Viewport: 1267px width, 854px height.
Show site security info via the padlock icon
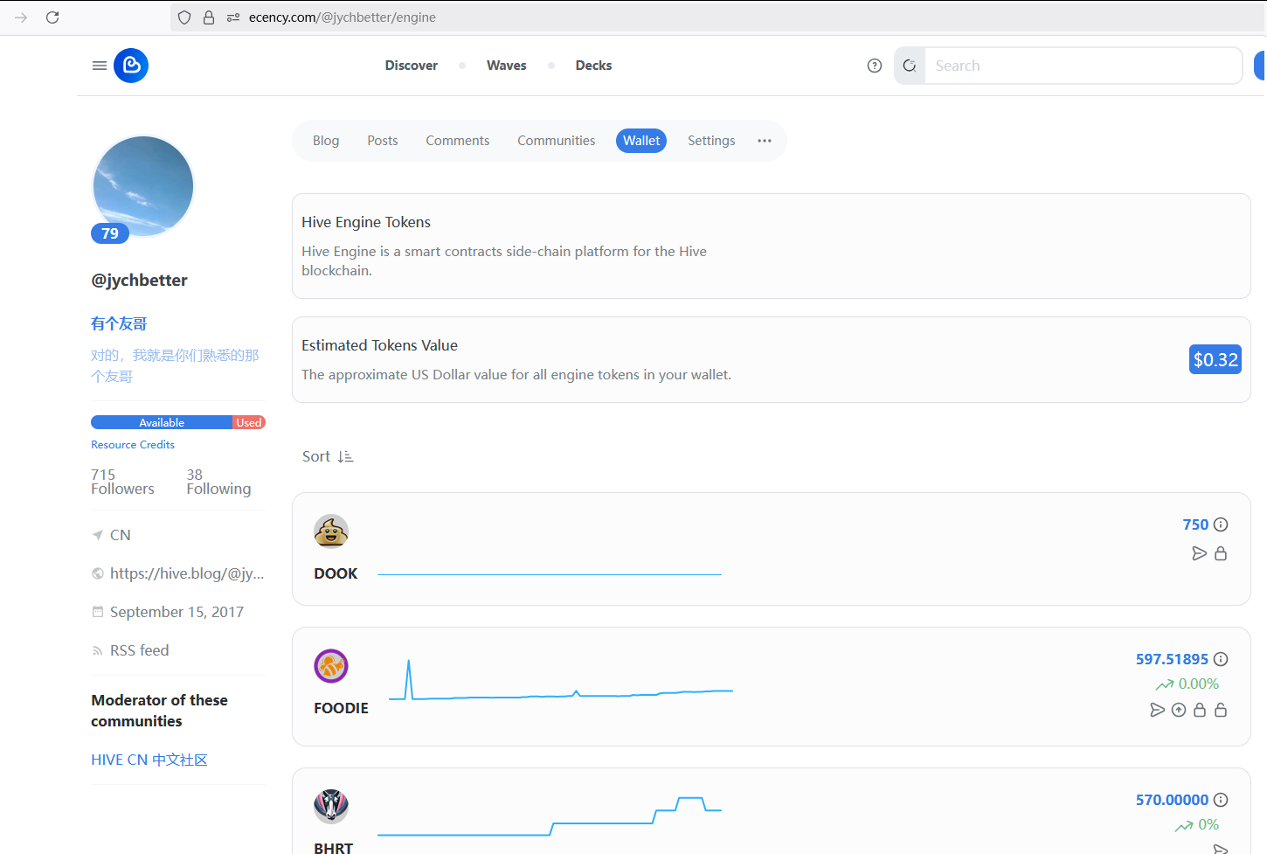209,17
